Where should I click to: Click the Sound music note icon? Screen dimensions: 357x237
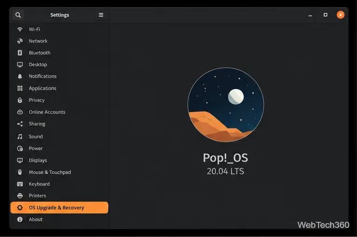20,136
